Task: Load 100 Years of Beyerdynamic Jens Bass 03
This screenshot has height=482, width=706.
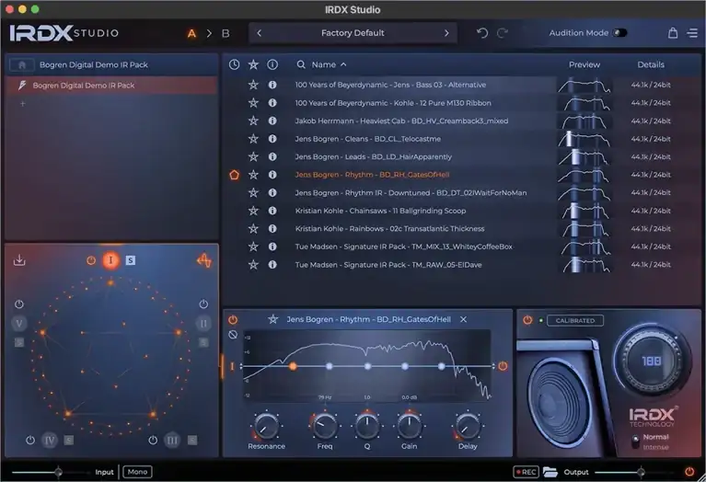Action: coord(390,85)
